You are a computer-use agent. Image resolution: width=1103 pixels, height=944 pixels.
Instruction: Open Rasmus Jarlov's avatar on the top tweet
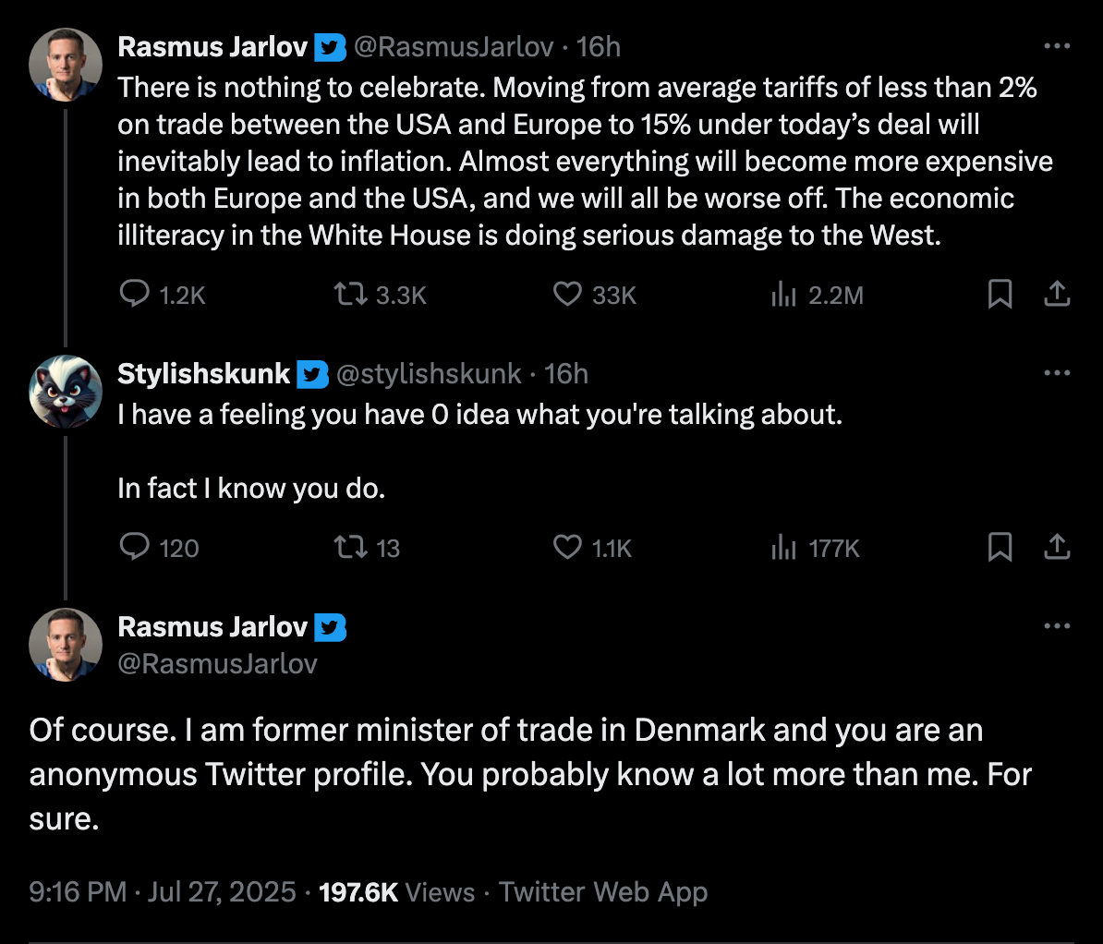click(x=66, y=65)
